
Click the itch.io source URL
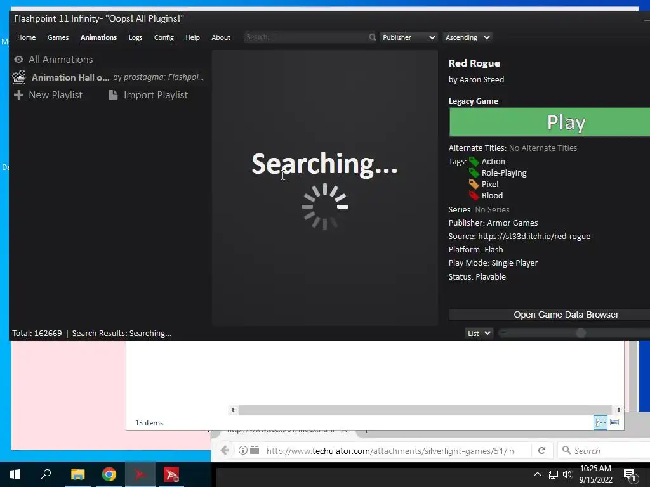click(x=534, y=236)
